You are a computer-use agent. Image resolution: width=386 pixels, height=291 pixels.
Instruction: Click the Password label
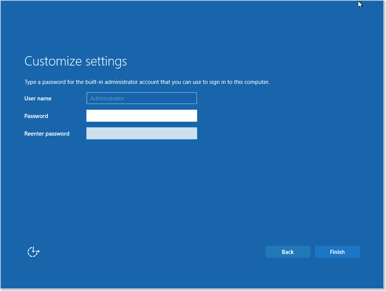click(x=36, y=116)
